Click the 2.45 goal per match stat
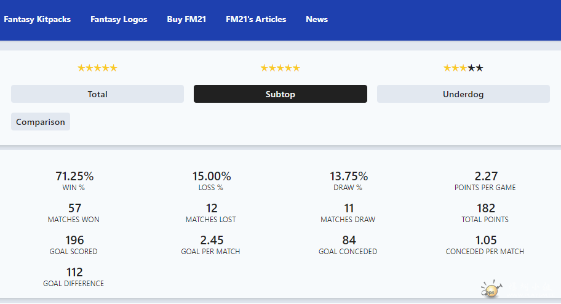 (212, 241)
